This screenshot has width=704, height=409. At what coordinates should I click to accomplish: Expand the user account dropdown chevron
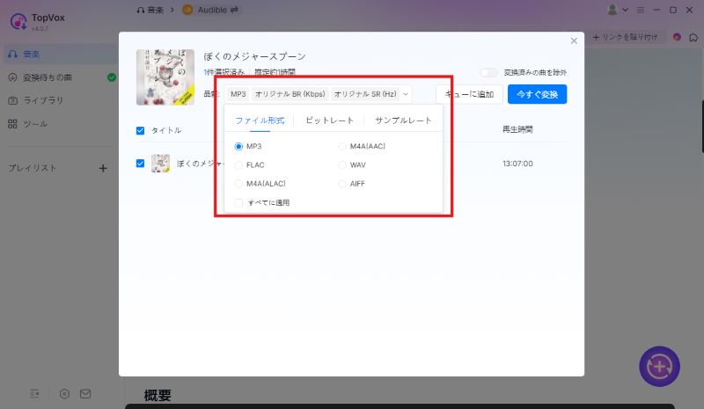(625, 10)
